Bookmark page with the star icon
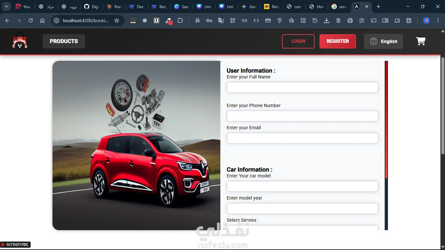This screenshot has width=445, height=250. coord(117,21)
